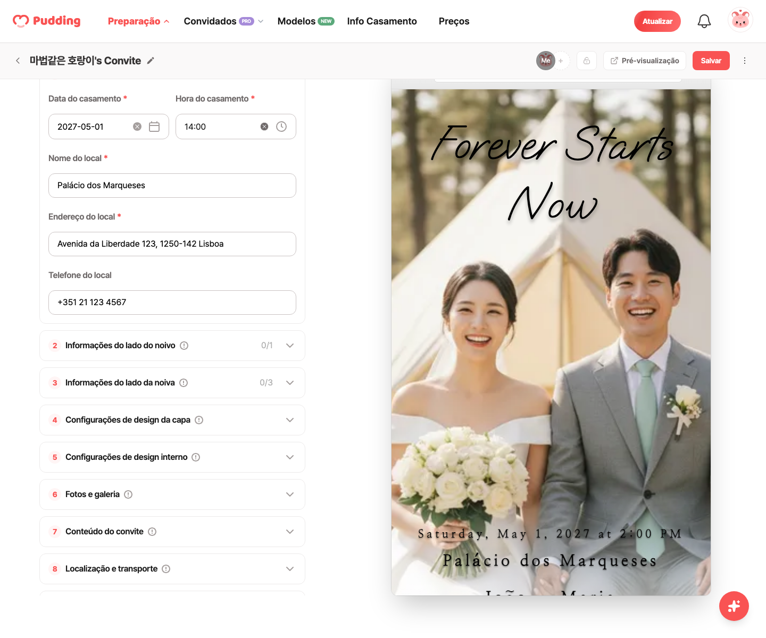Open the pig avatar profile menu
The image size is (766, 638).
pos(740,21)
